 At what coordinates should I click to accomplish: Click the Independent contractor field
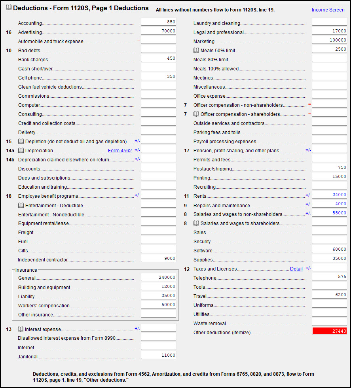click(159, 258)
